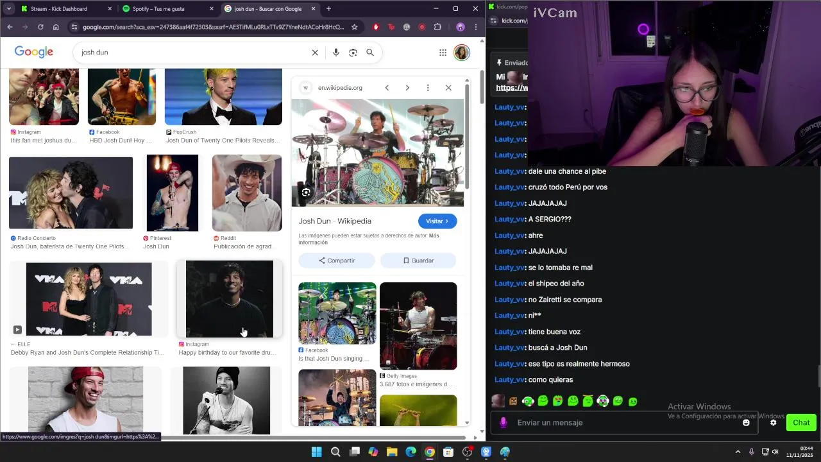The width and height of the screenshot is (821, 462).
Task: Open the en.wikipedia.org source link
Action: 340,88
